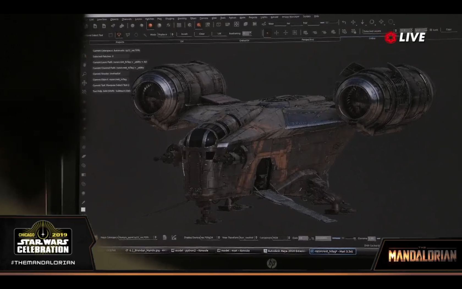Open the Python menu
This screenshot has width=462, height=289.
[232, 18]
